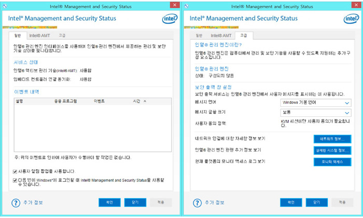Open the 메시지 글꼴 크기 dropdown
This screenshot has width=363, height=218.
coord(316,113)
